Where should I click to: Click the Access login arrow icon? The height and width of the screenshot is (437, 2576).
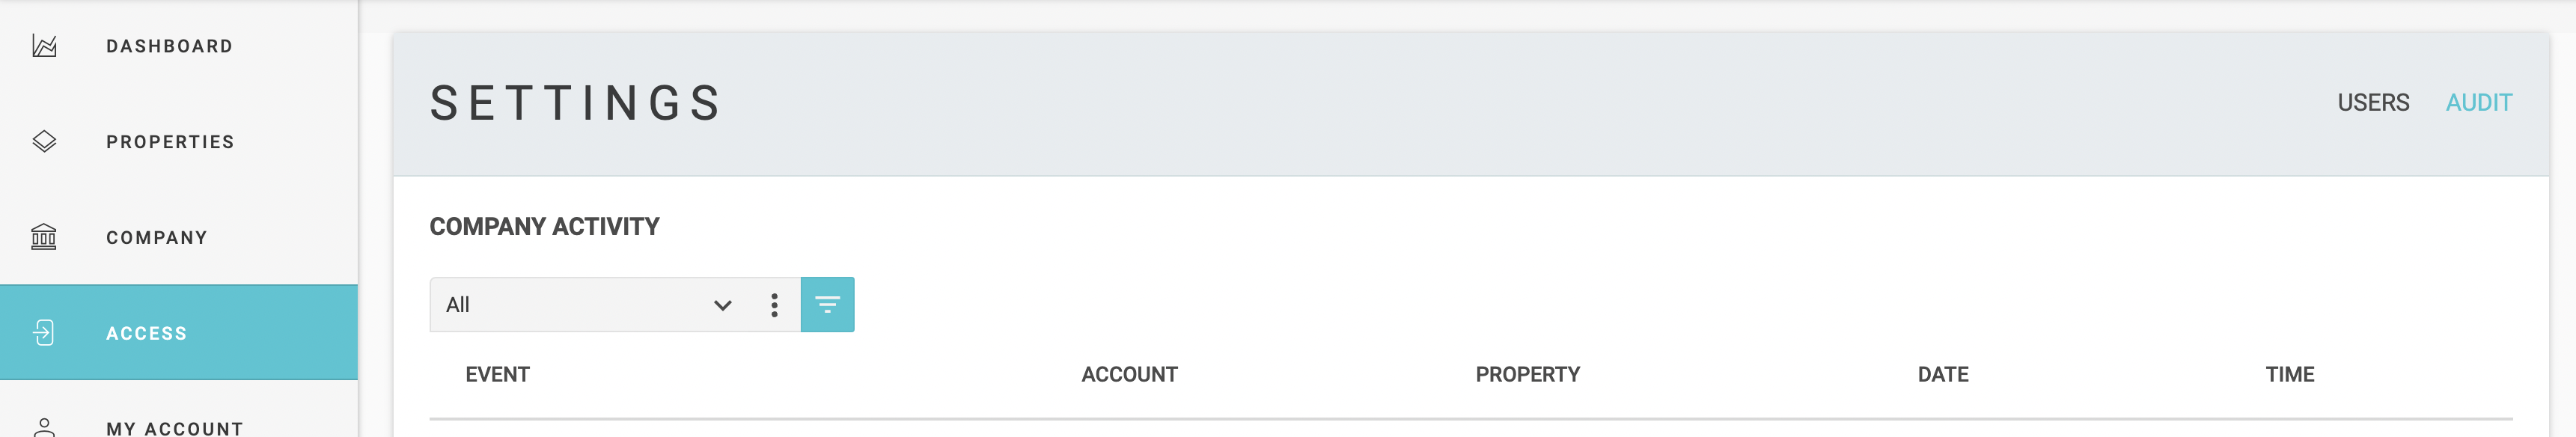[x=44, y=333]
